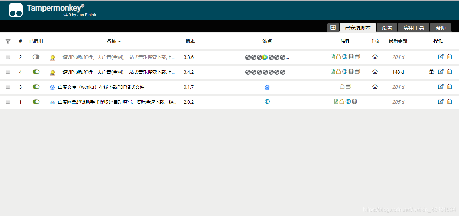Screen dimensions: 459x216
Task: Edit the 百度网盘超级助手 script
Action: tap(441, 102)
